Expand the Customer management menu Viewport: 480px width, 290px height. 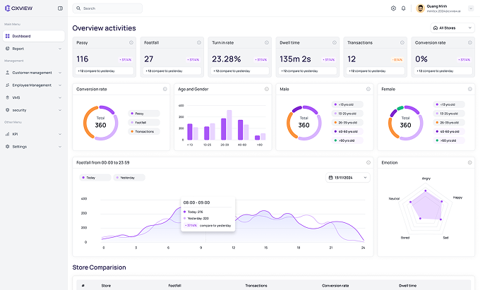pyautogui.click(x=34, y=73)
